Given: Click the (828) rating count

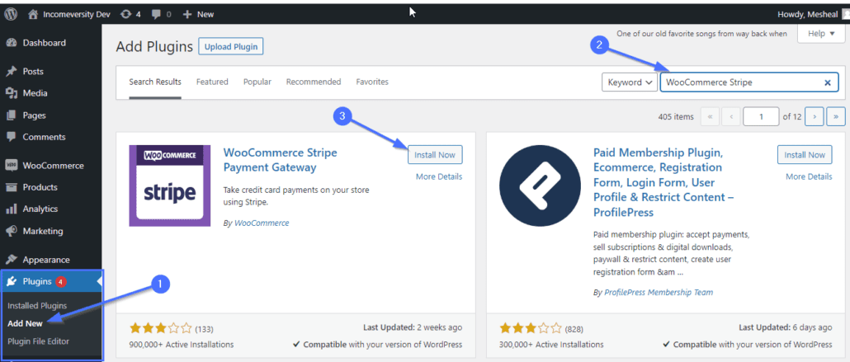Looking at the screenshot, I should pyautogui.click(x=574, y=328).
